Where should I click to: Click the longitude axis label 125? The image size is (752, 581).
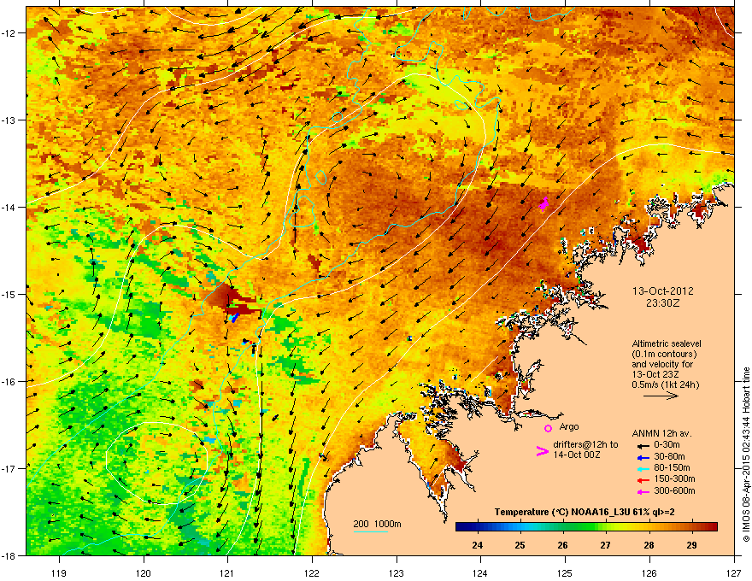click(565, 572)
